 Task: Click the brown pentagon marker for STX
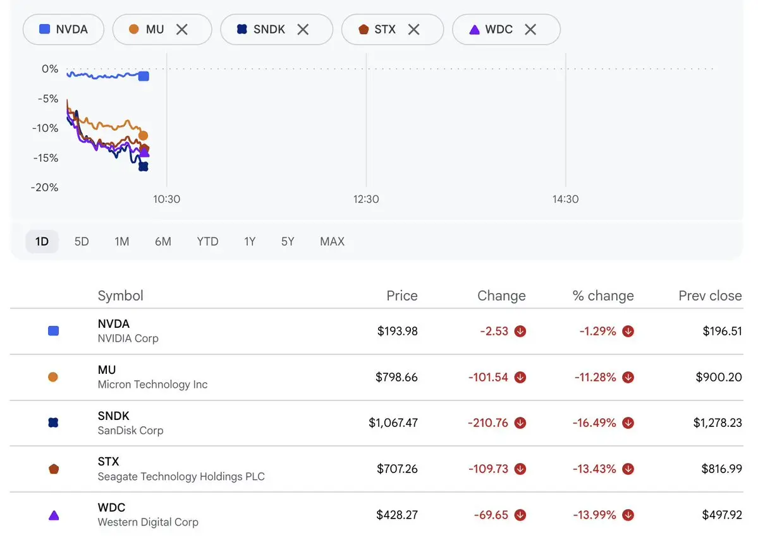[54, 469]
